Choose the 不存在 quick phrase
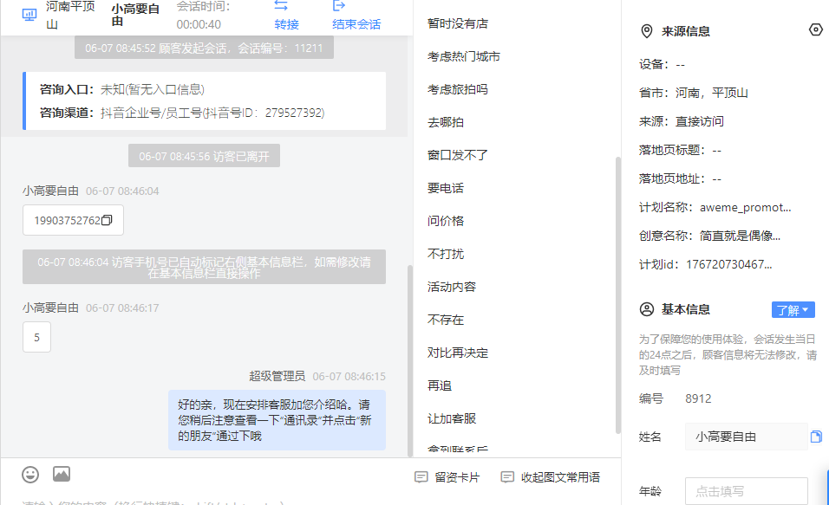The width and height of the screenshot is (829, 505). [446, 320]
